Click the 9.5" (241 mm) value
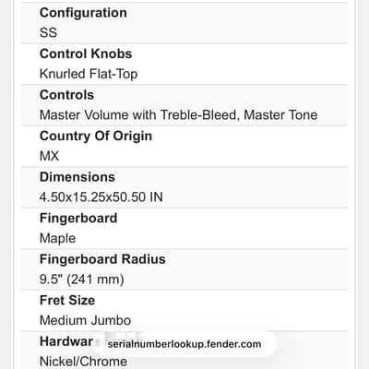The height and width of the screenshot is (369, 369). 82,280
